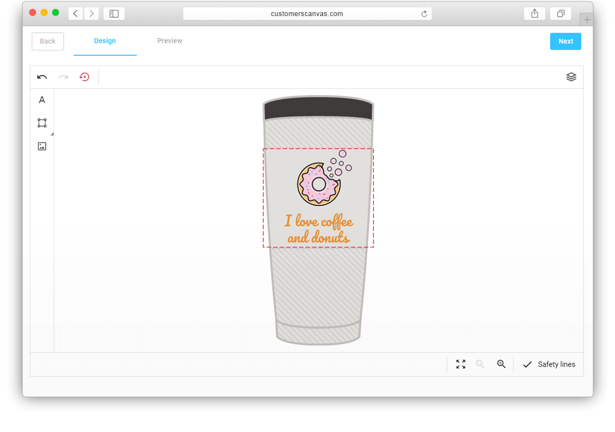
Task: Undo the last design change
Action: pyautogui.click(x=42, y=77)
